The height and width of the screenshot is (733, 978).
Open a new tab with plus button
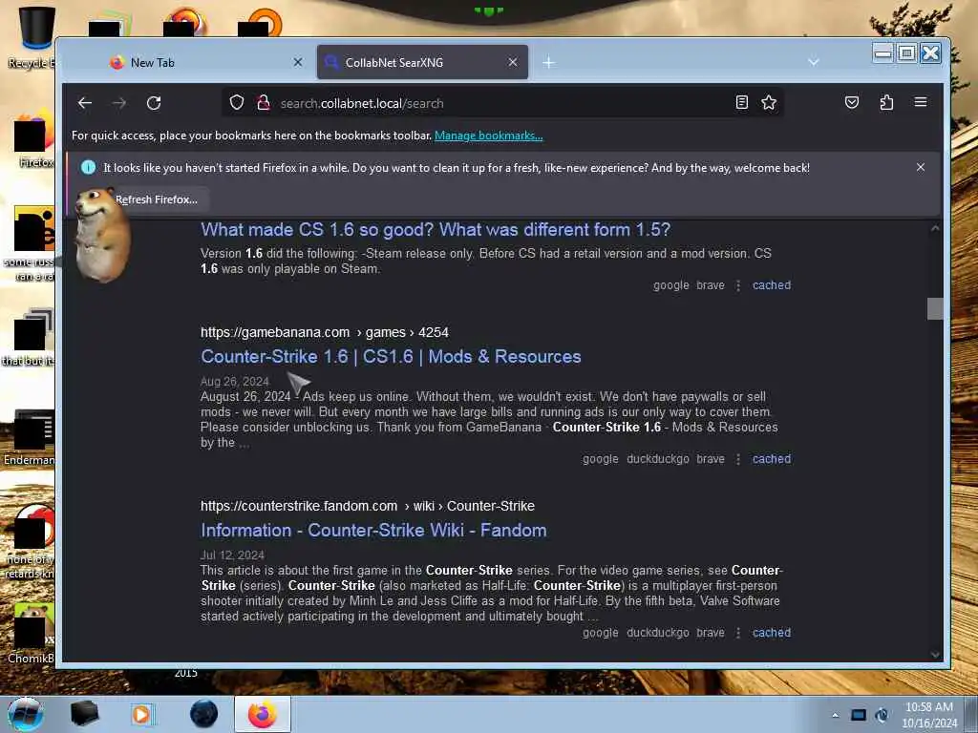548,62
